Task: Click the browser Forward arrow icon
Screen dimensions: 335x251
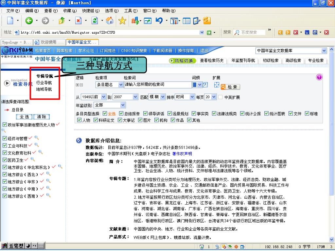Action: [x=45, y=21]
